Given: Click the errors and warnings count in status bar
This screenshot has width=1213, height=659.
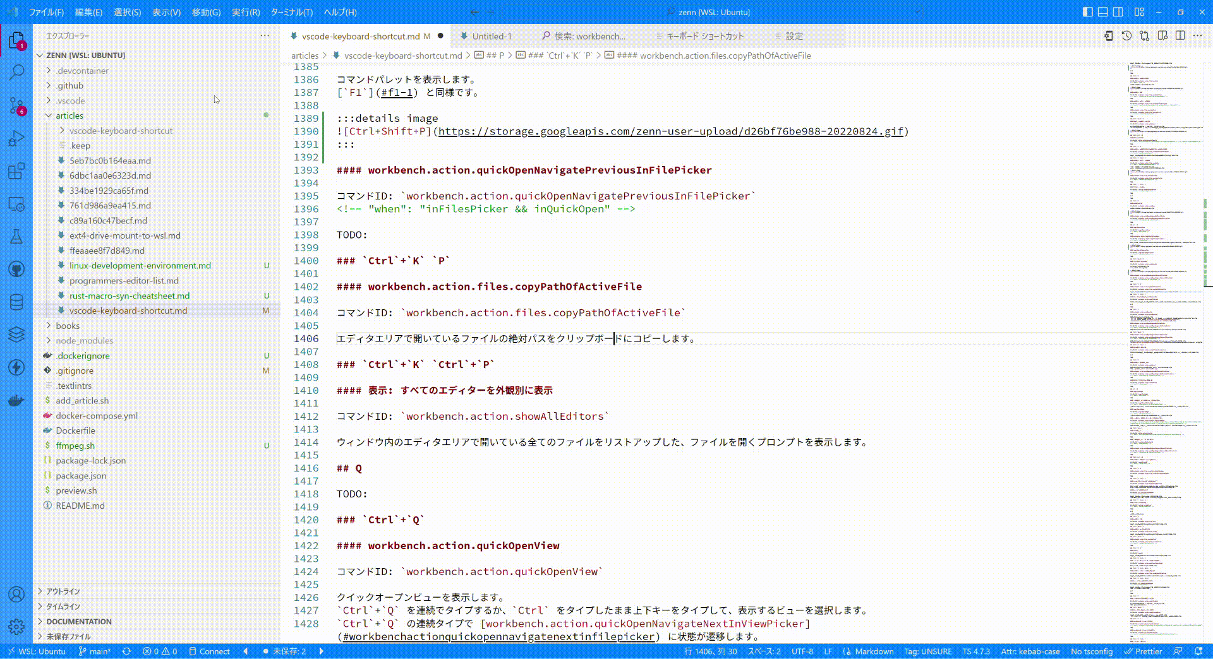Looking at the screenshot, I should click(160, 651).
